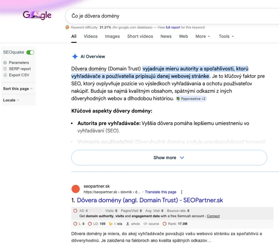
Task: Open the full report keyword link
Action: coord(173,27)
